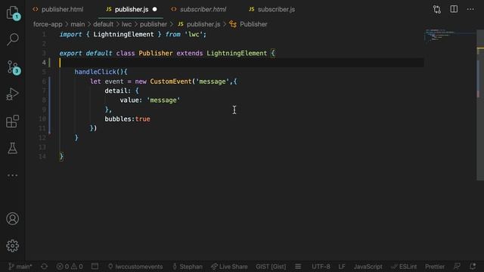Change end of line sequence LF
The width and height of the screenshot is (484, 272).
click(x=342, y=267)
